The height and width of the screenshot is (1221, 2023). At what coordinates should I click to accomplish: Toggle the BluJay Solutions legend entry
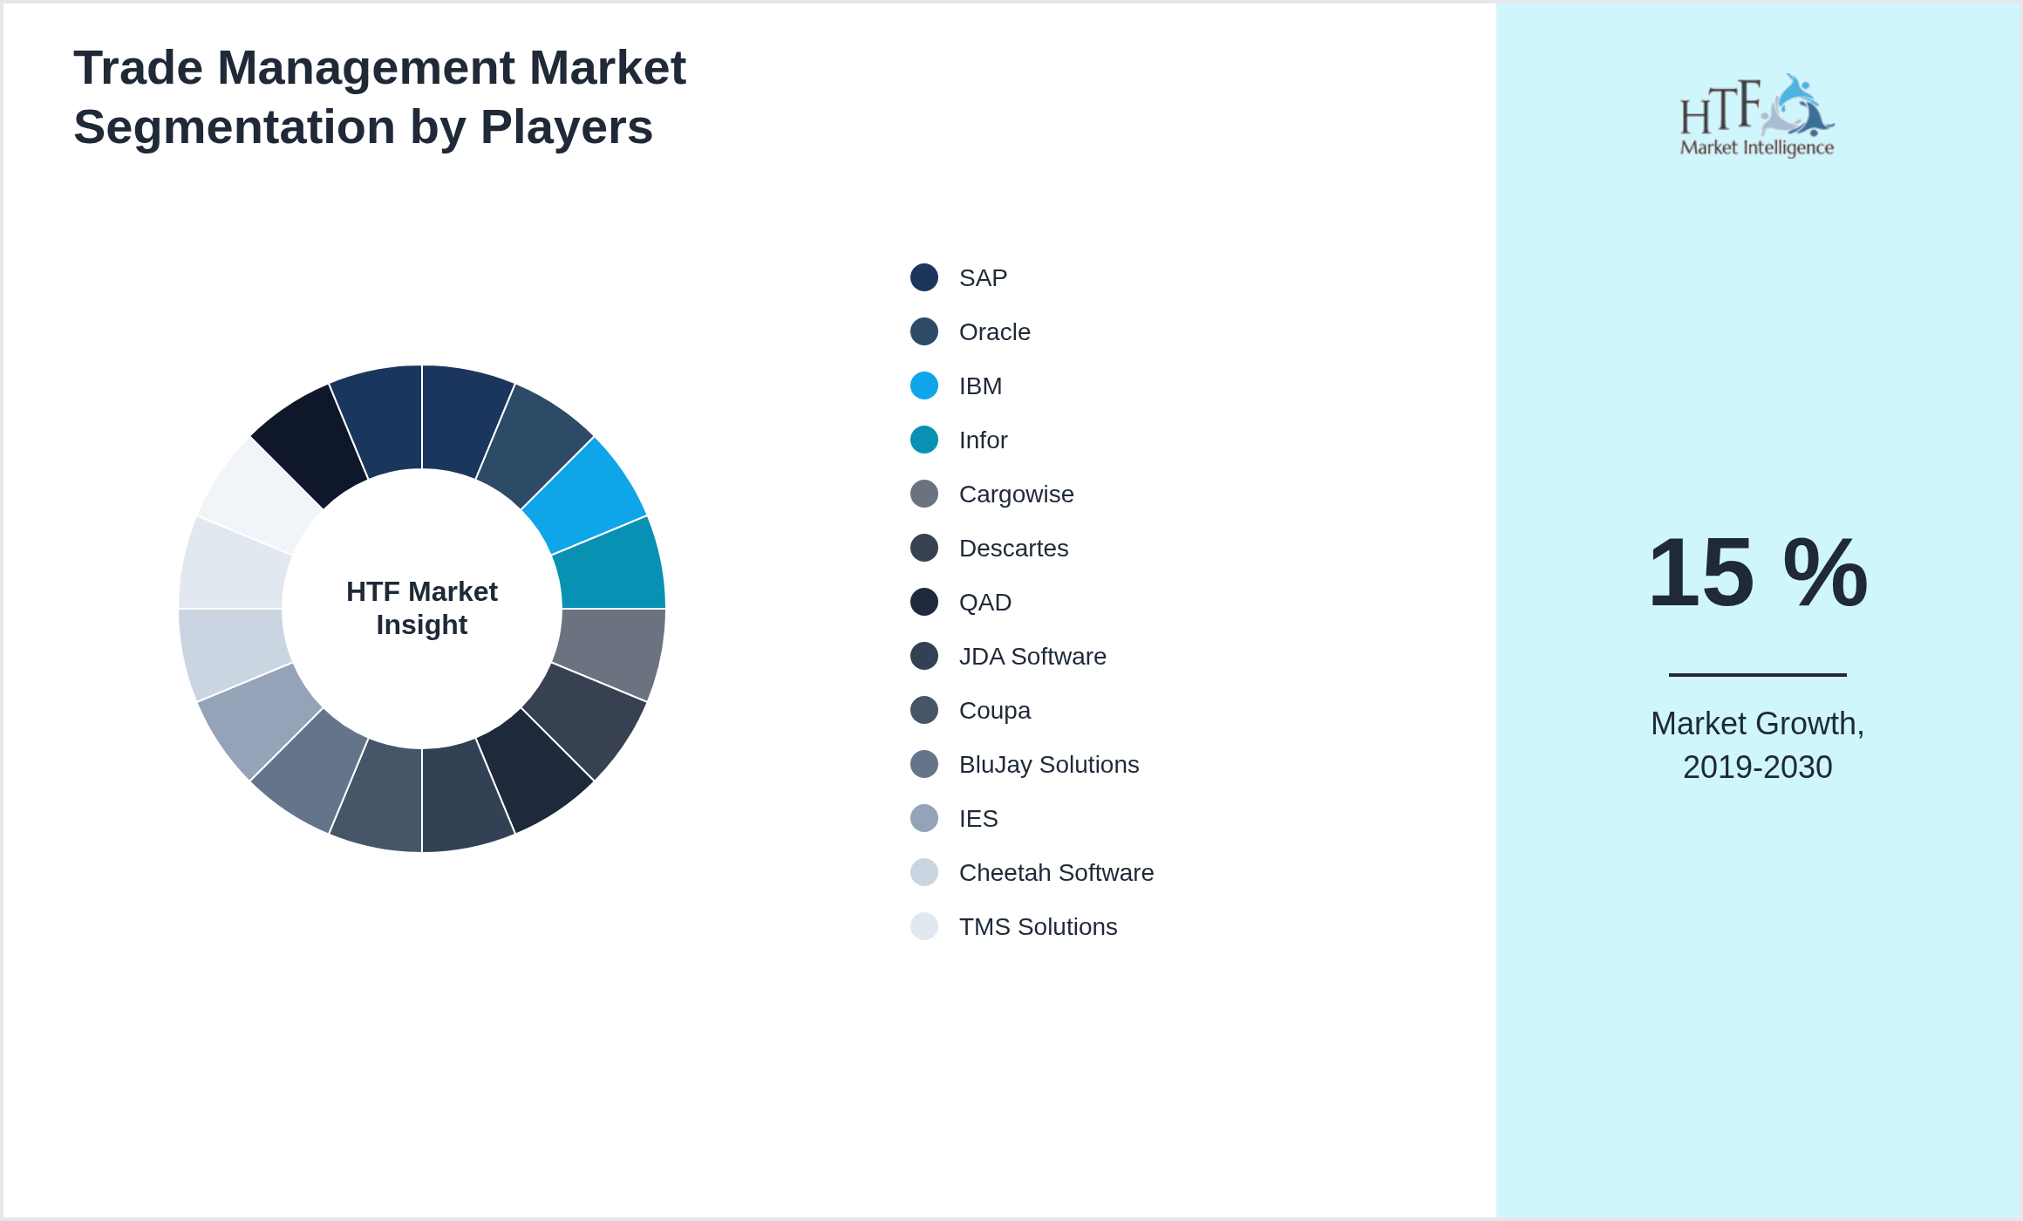pos(1049,764)
